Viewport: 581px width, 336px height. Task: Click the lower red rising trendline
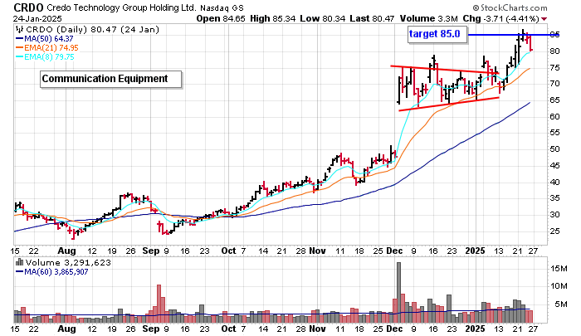(449, 104)
